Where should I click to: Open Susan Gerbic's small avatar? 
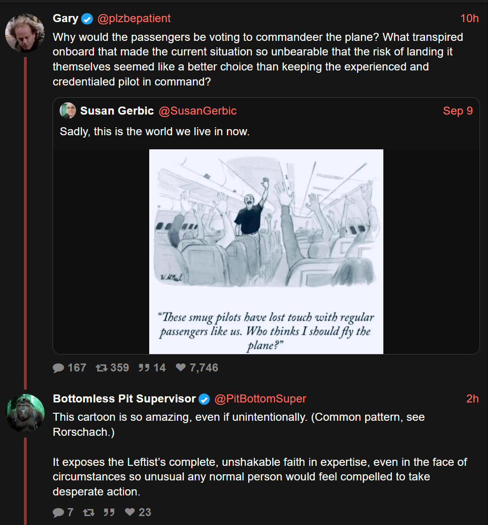tap(68, 111)
